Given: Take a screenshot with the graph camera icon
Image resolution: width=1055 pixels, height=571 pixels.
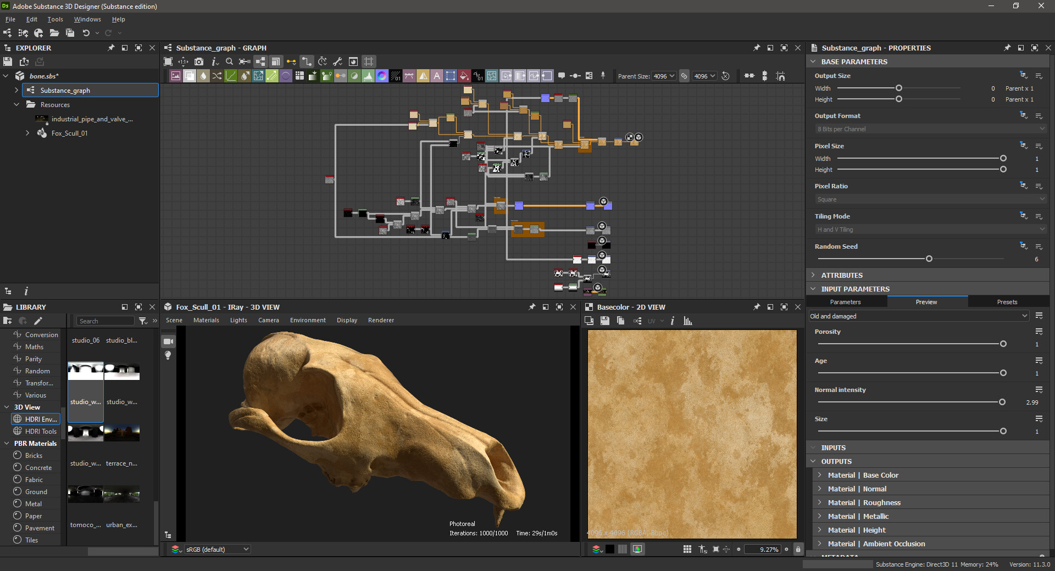Looking at the screenshot, I should point(199,61).
